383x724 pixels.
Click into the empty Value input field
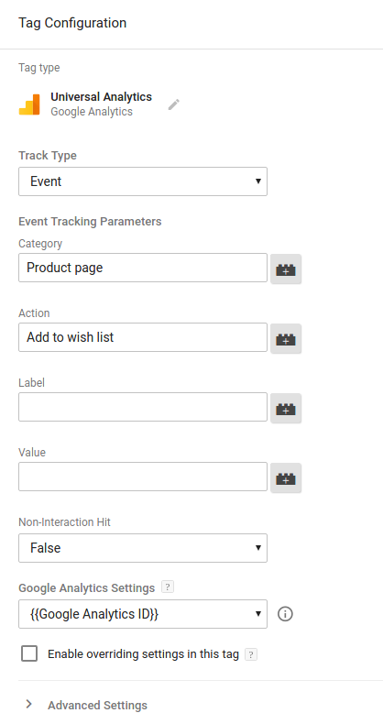143,477
